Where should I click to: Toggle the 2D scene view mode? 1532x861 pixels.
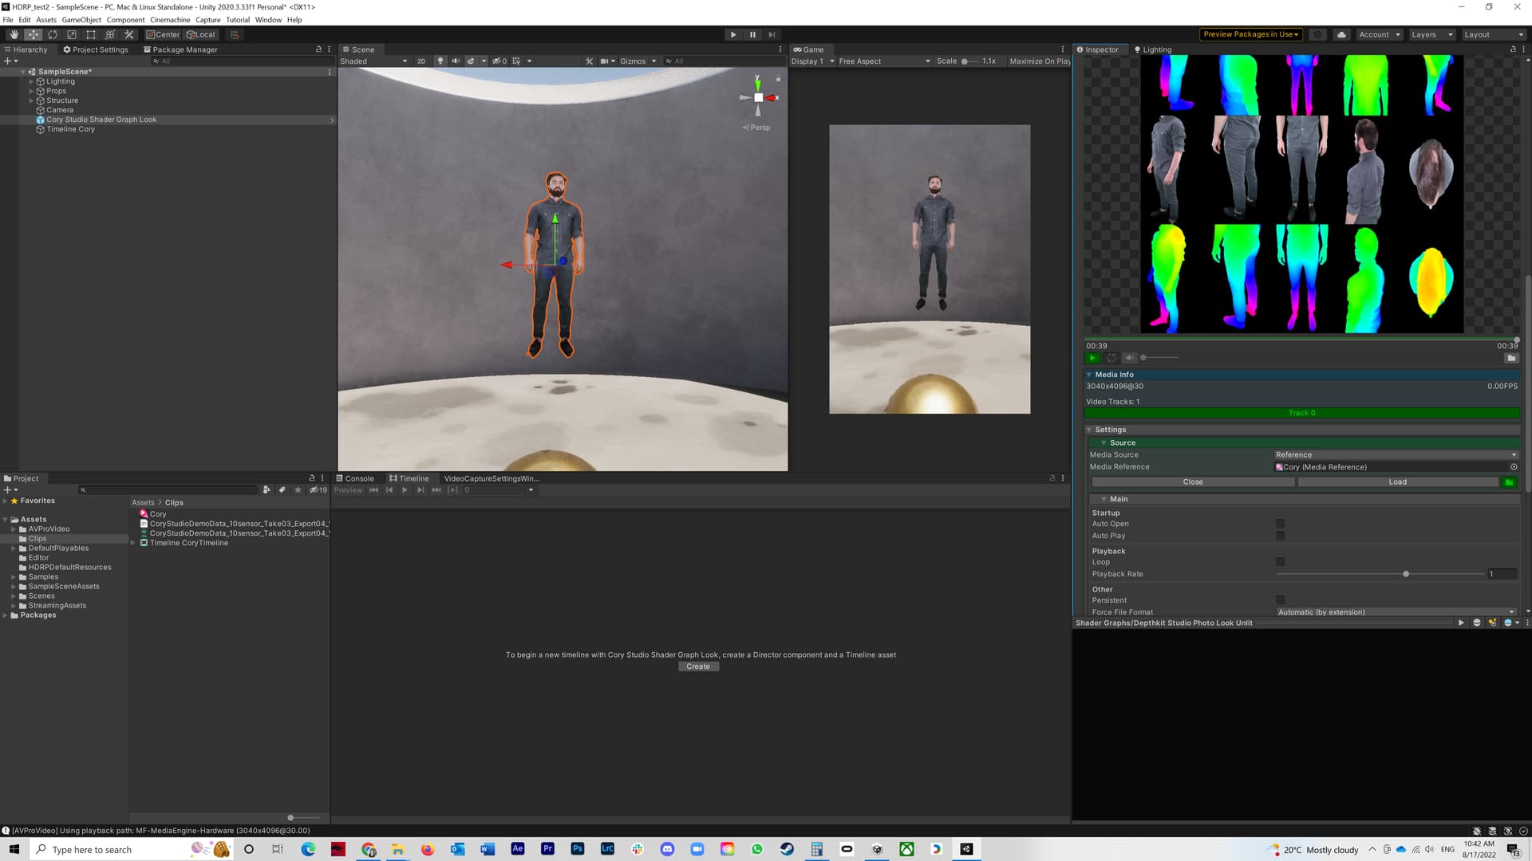(421, 61)
